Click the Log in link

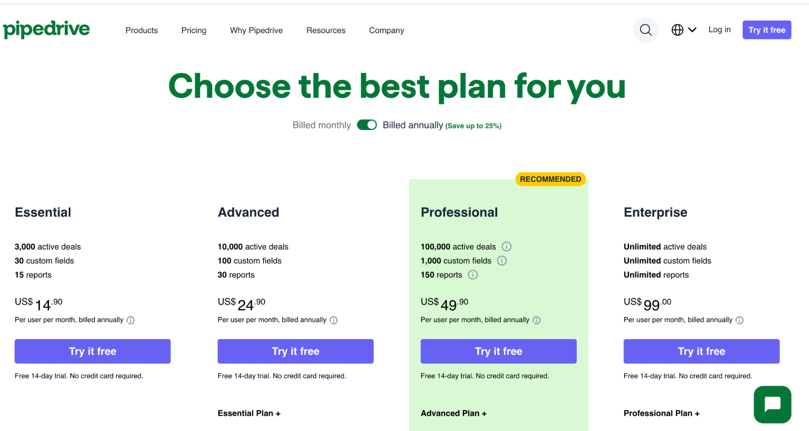tap(719, 29)
